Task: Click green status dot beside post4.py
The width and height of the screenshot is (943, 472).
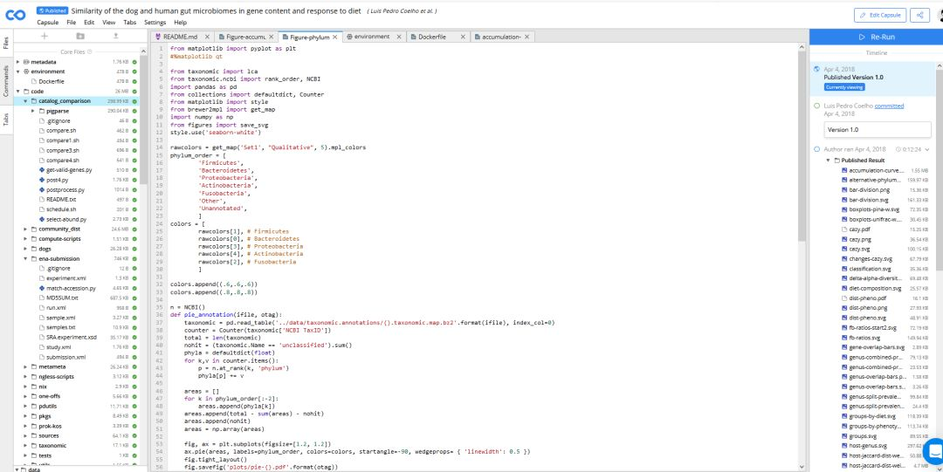Action: pos(135,180)
